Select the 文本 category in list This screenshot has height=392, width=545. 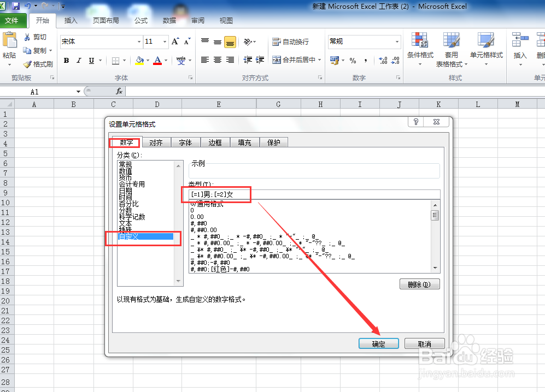tap(126, 223)
